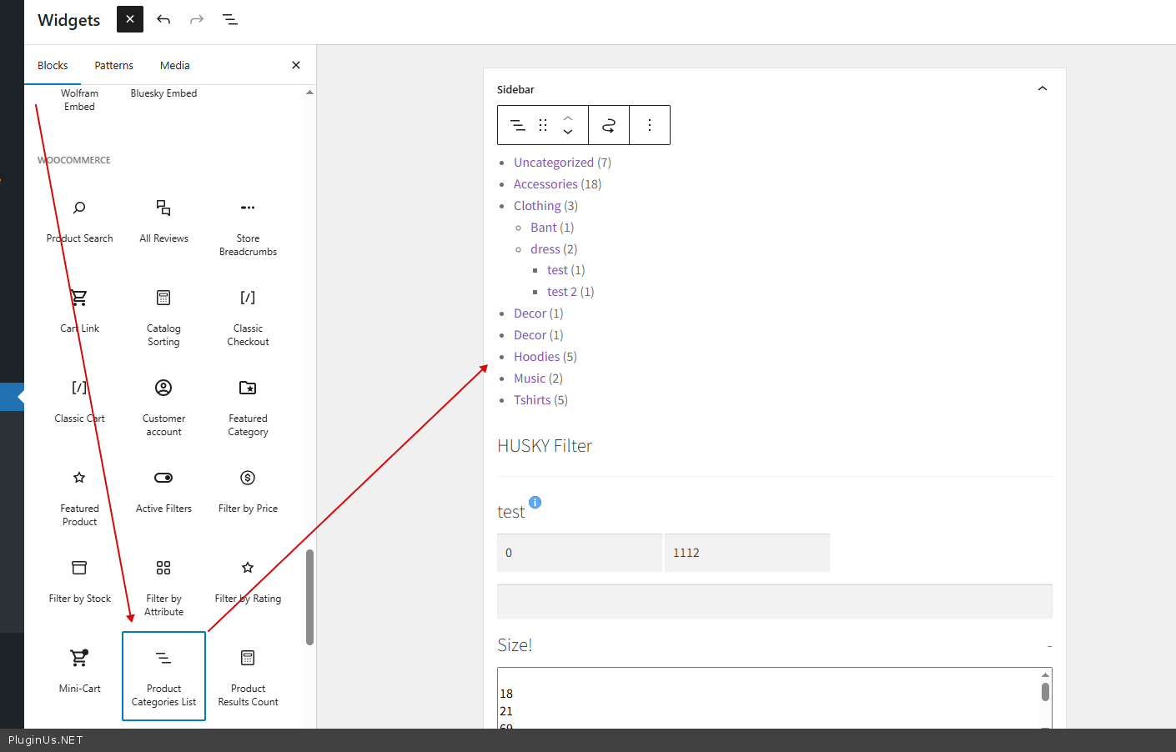Select the Catalog Sorting block
The height and width of the screenshot is (752, 1176).
coord(163,318)
